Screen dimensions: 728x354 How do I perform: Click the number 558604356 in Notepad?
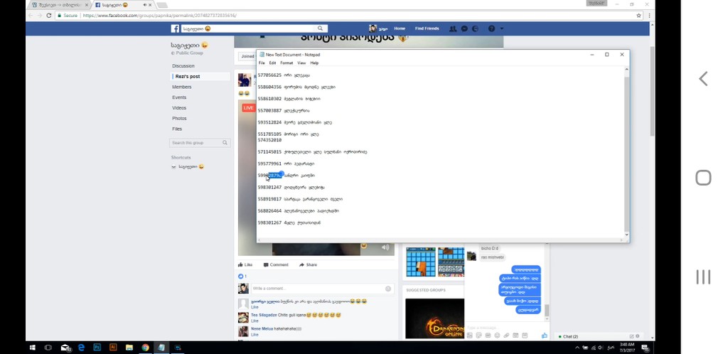point(269,87)
